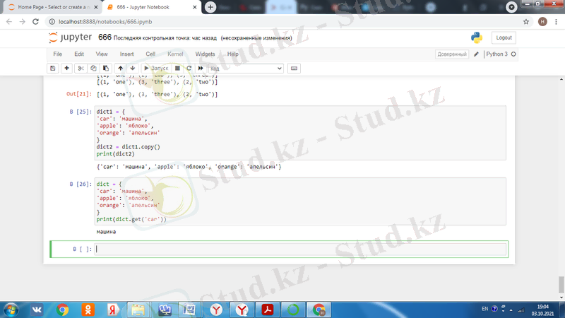
Task: Move selected cell up with arrow
Action: coord(121,69)
